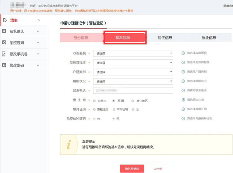
Task: Click the info icon beside 请选择政治面貌
Action: [x=183, y=53]
